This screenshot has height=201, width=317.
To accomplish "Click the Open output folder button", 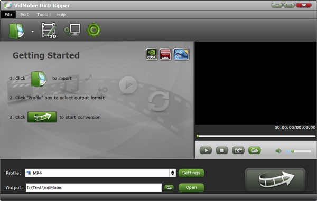I will [x=191, y=187].
